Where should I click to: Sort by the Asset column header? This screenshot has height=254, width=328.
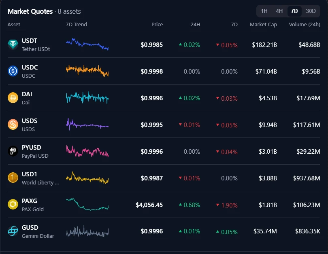[14, 24]
